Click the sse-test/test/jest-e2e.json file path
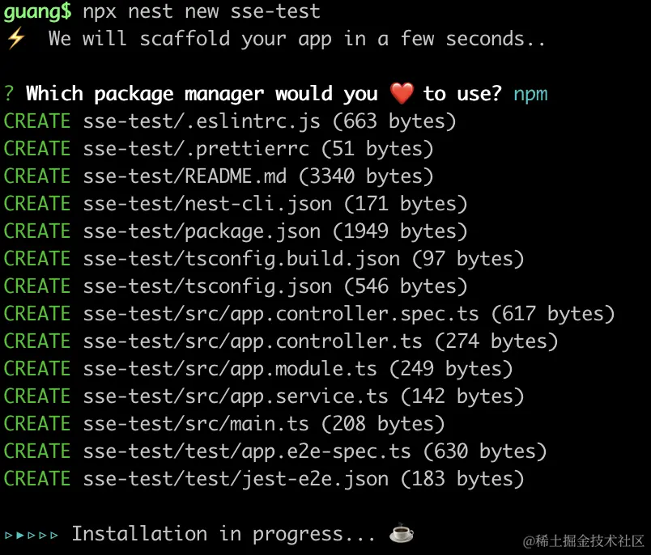 pos(236,479)
